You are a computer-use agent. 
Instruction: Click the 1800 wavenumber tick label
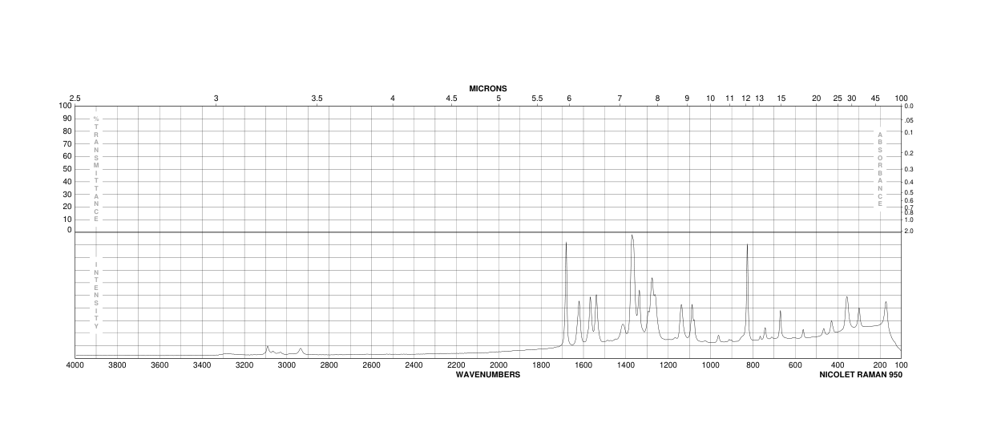point(541,366)
